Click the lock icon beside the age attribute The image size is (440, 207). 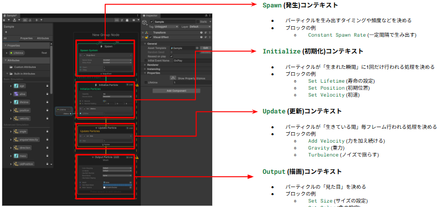47,85
